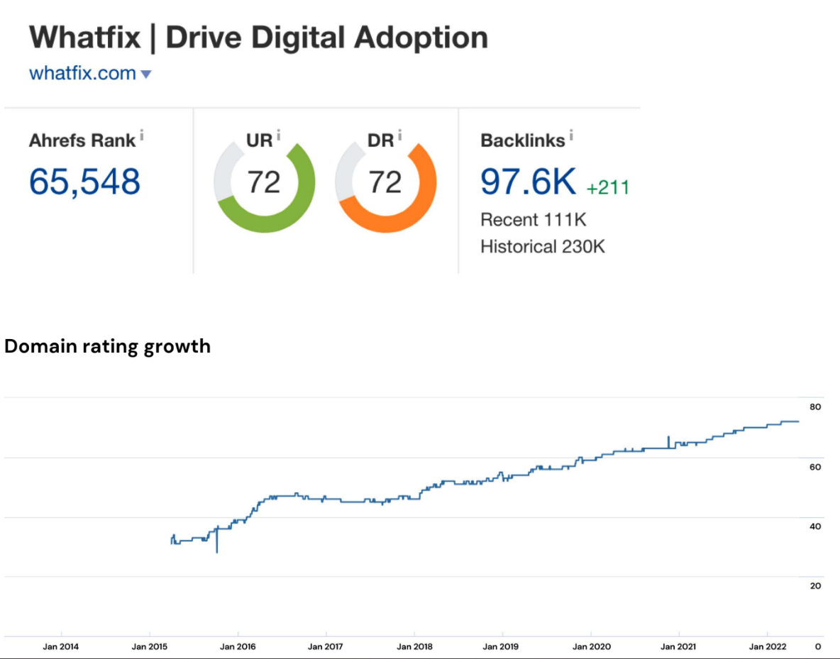
Task: Click the Ahrefs Rank value 65,548
Action: click(84, 182)
